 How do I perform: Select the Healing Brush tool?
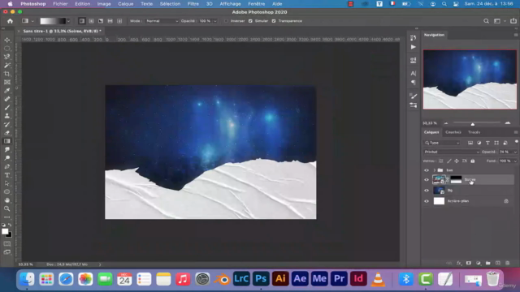pos(7,99)
